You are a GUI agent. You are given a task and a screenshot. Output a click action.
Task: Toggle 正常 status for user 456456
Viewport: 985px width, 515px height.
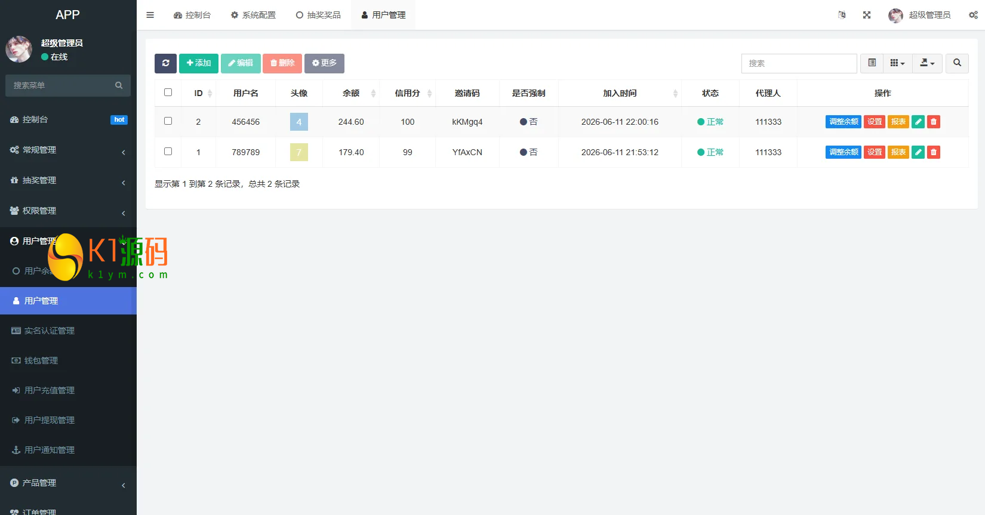point(710,122)
